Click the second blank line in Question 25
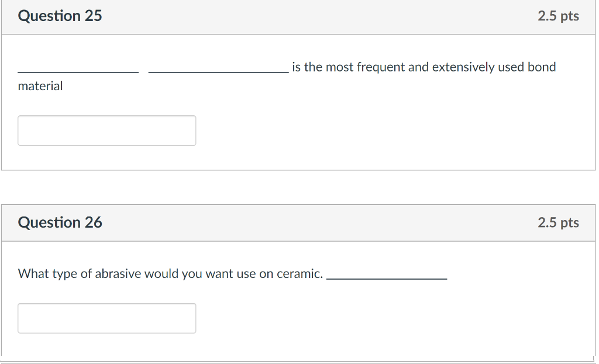This screenshot has height=364, width=599. (218, 70)
